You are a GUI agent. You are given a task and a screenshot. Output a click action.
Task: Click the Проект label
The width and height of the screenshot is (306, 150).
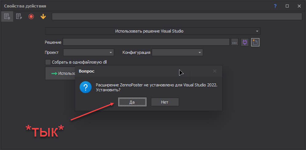[x=52, y=52]
